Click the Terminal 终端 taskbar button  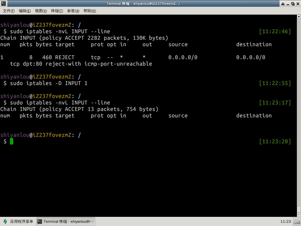pos(66,221)
